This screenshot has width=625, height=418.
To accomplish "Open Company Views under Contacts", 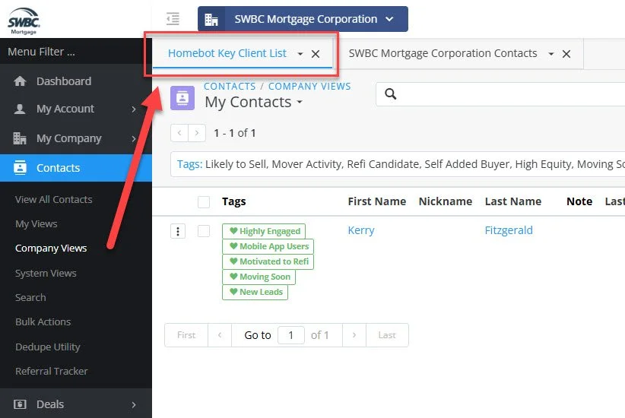I will (x=51, y=249).
